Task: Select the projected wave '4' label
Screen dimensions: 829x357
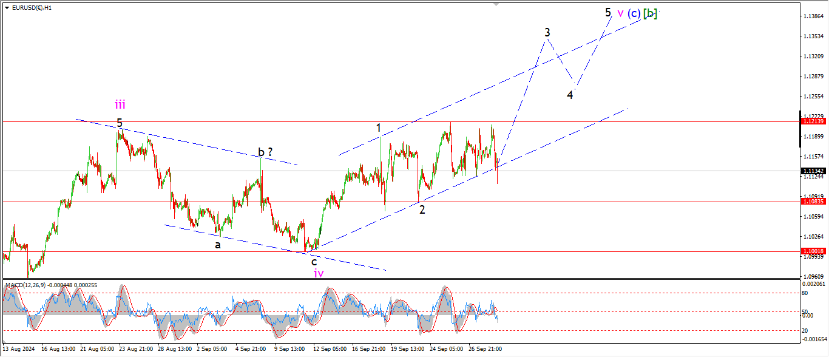Action: pyautogui.click(x=570, y=95)
